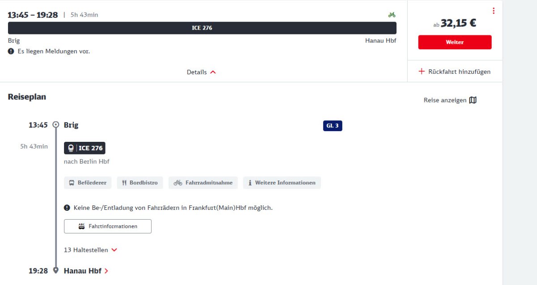Click the Hanau Hbf end marker on the timeline
537x285 pixels.
[x=56, y=270]
